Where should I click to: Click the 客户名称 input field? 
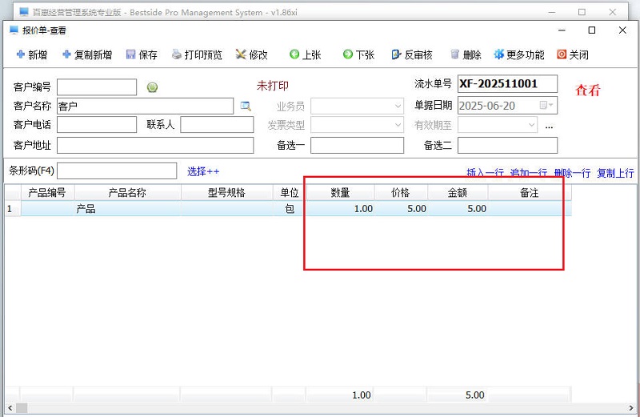point(146,106)
